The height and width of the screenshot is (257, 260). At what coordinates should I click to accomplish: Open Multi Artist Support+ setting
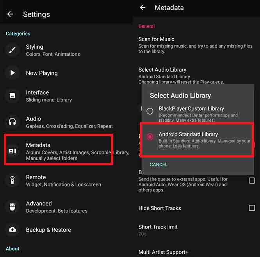(163, 252)
